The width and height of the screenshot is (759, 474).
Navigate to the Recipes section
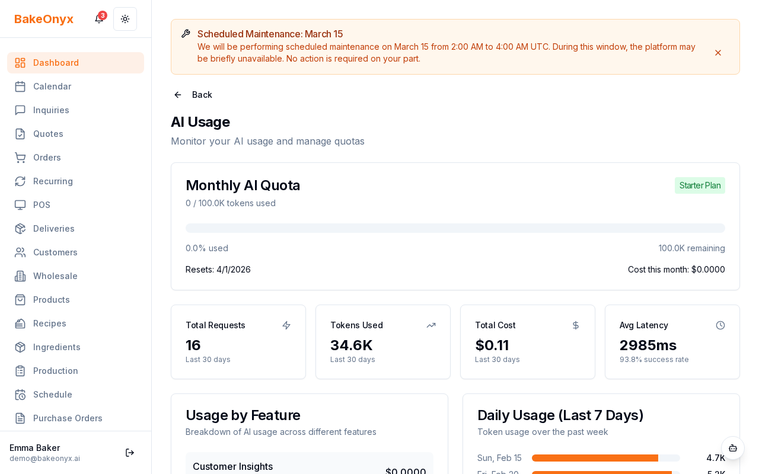pyautogui.click(x=49, y=324)
